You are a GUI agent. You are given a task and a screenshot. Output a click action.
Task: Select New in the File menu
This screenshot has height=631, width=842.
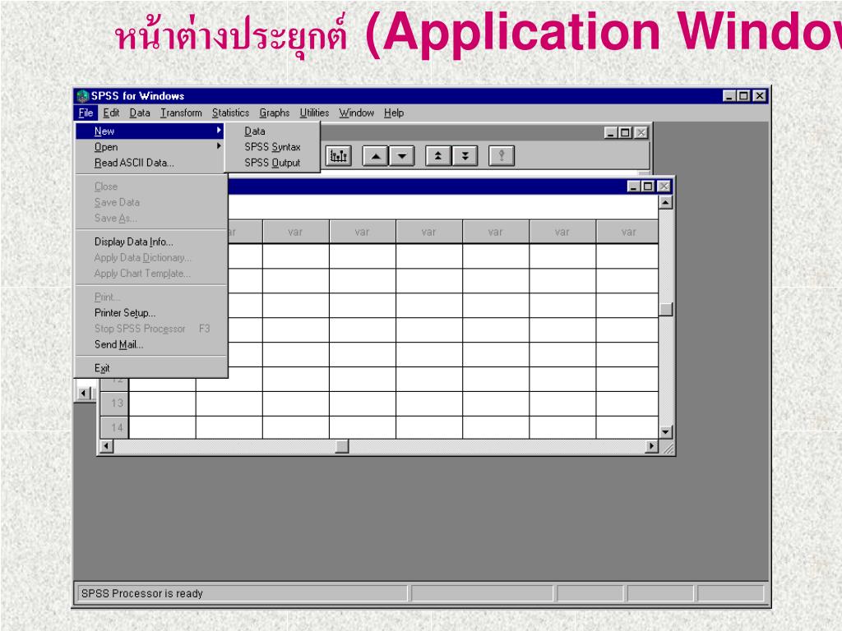150,131
